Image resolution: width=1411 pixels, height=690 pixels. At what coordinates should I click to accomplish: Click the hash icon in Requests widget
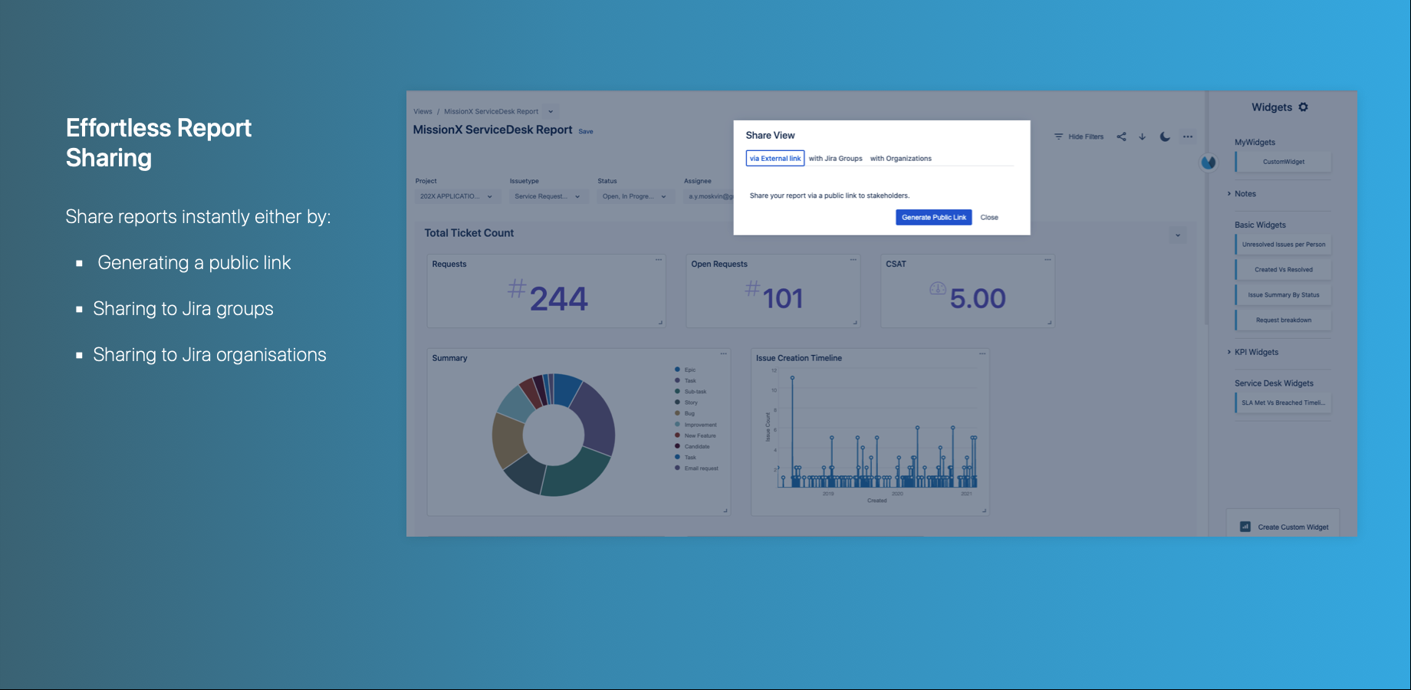(517, 289)
